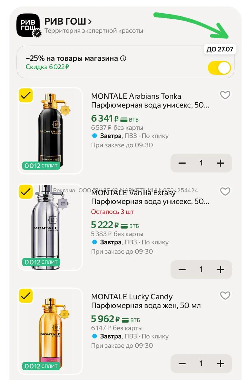The height and width of the screenshot is (380, 251).
Task: Increase Vanilla Extasy quantity with plus
Action: tap(220, 269)
